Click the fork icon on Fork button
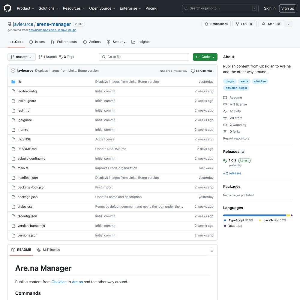Viewport: 300px width, 300px height. (237, 24)
